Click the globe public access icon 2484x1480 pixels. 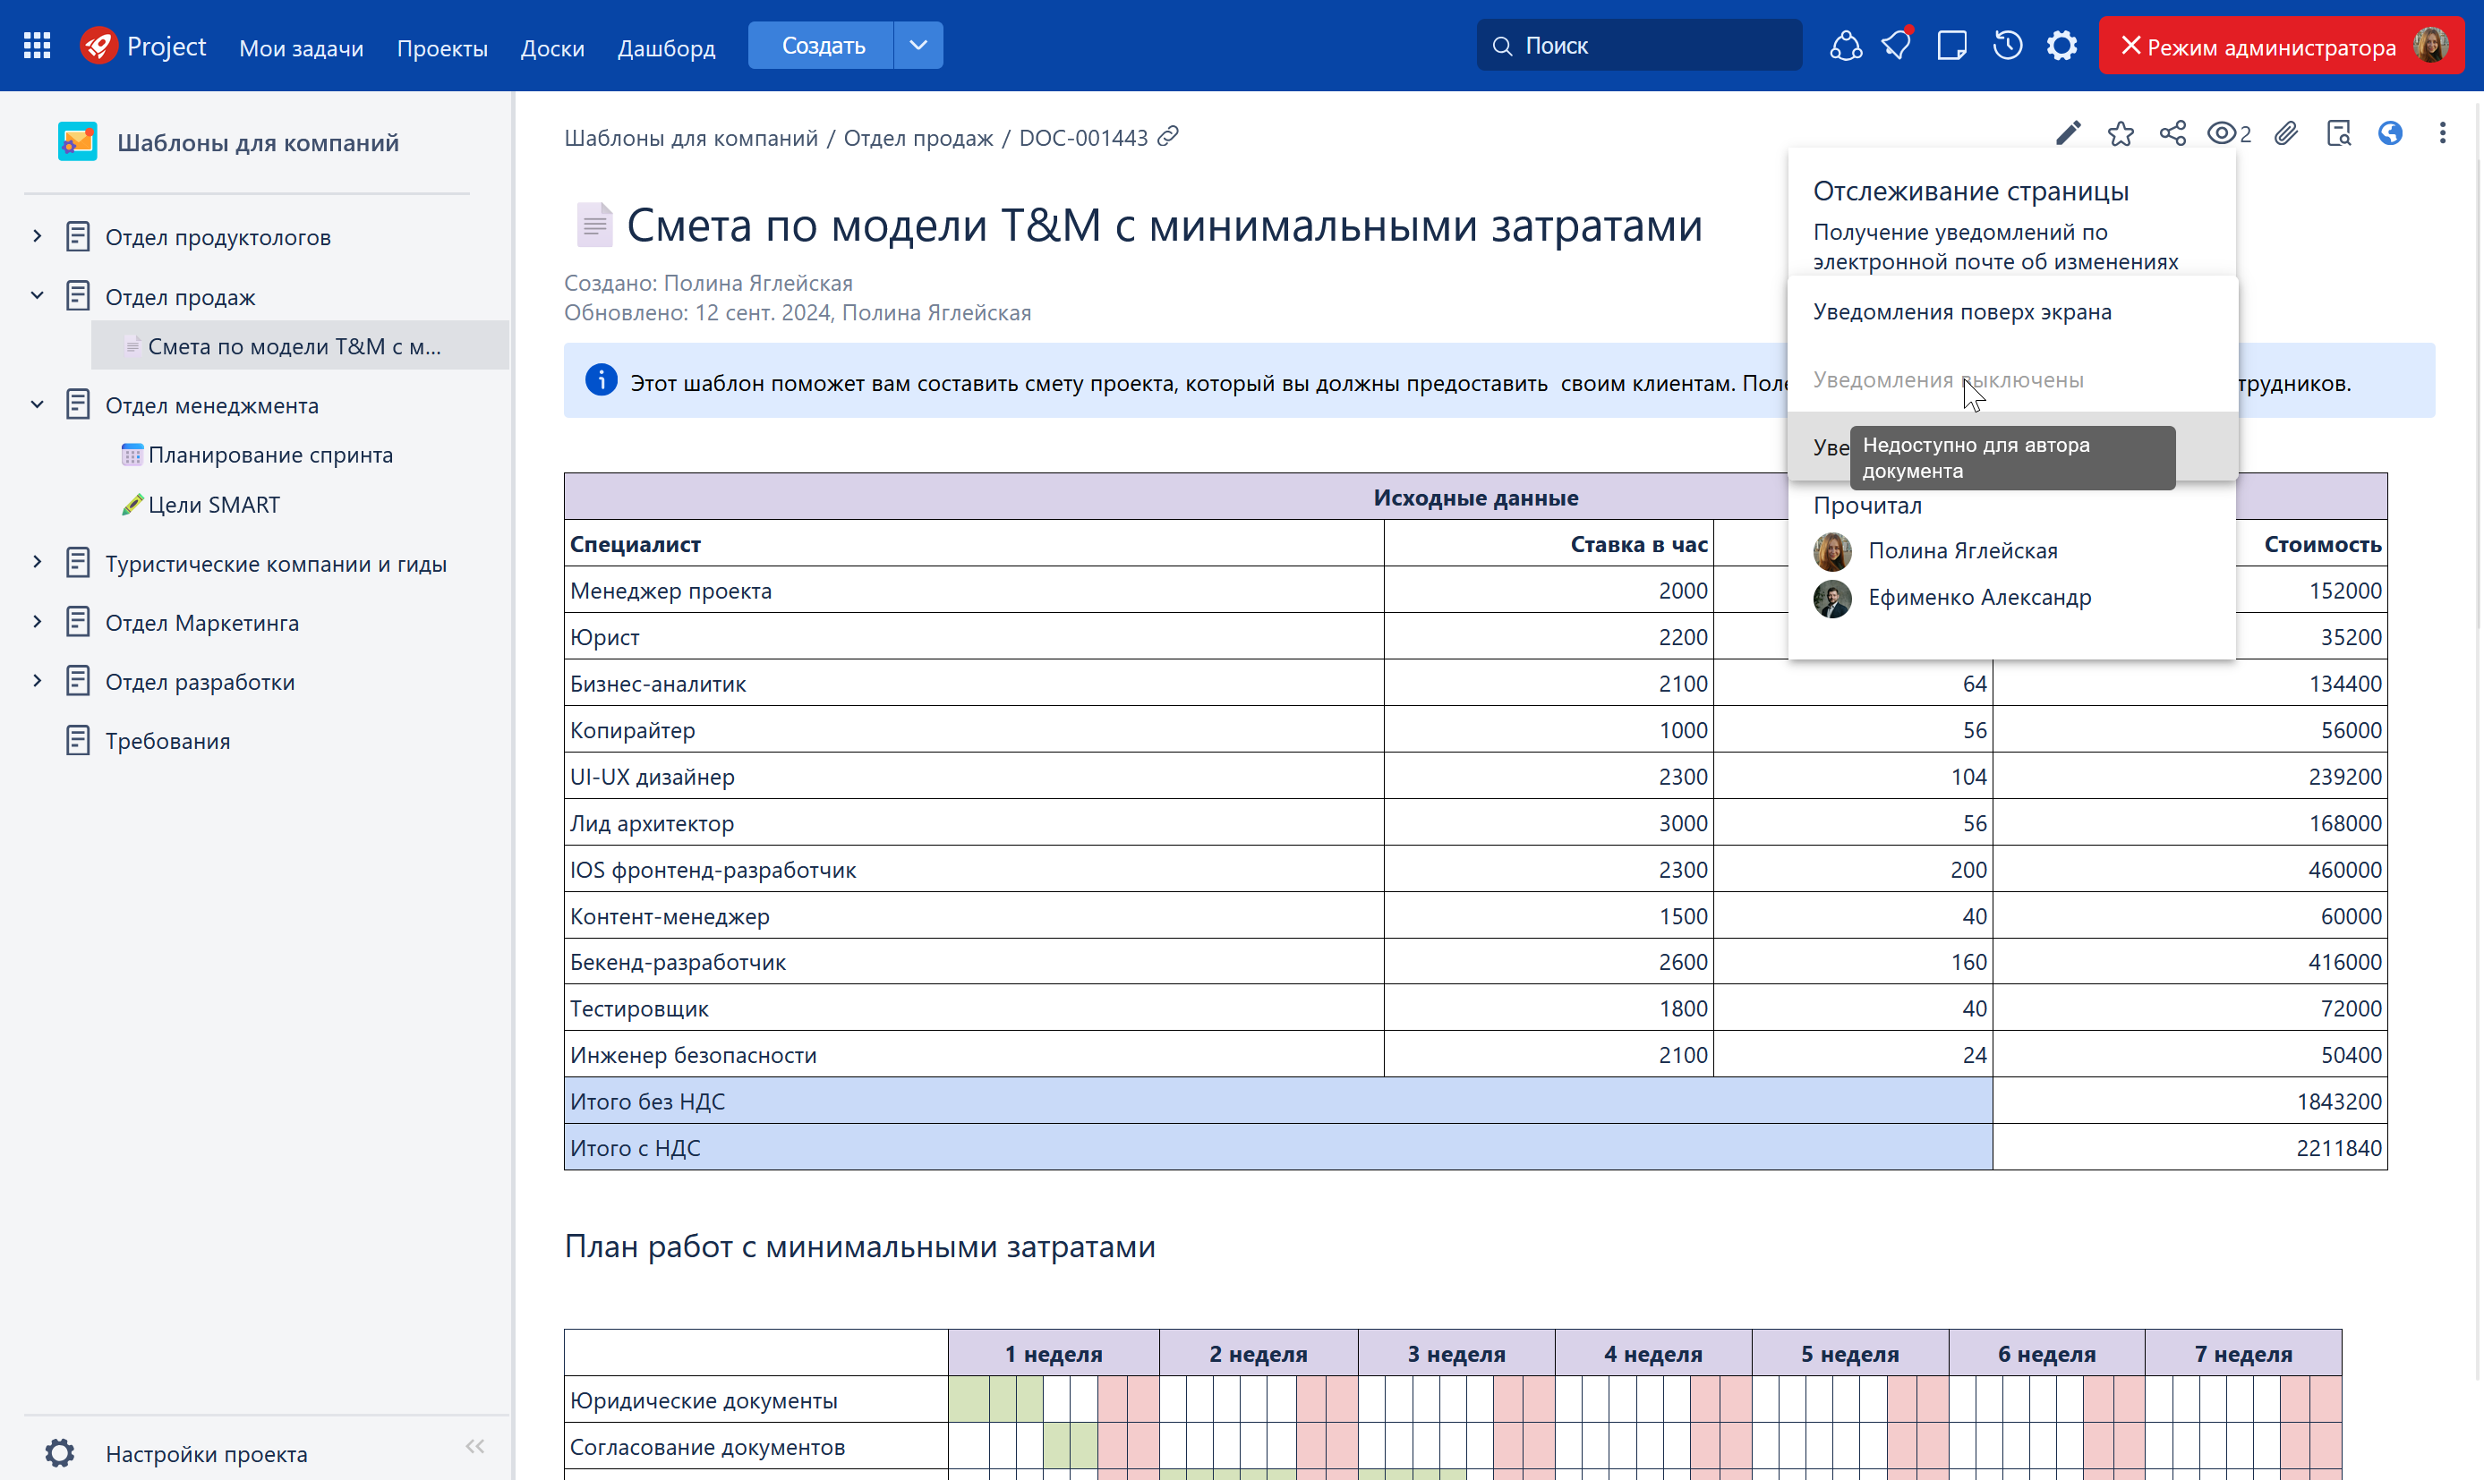pyautogui.click(x=2390, y=133)
